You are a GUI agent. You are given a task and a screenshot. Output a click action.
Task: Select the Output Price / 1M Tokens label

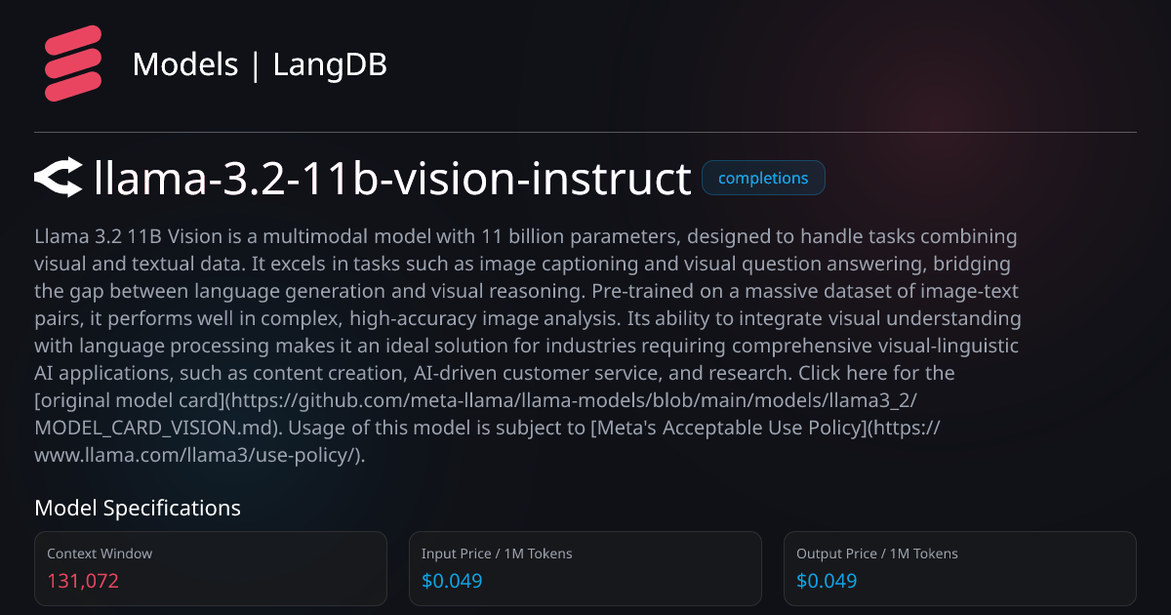pyautogui.click(x=877, y=553)
